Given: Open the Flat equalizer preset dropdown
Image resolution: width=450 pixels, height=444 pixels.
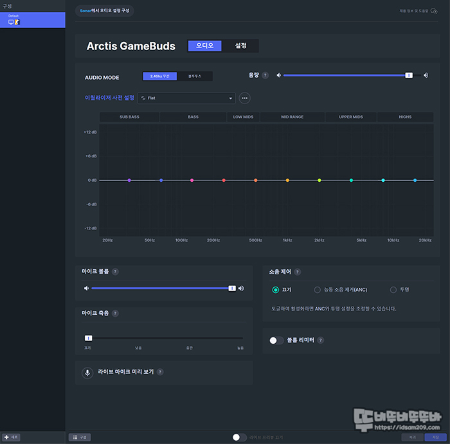Looking at the screenshot, I should [186, 98].
